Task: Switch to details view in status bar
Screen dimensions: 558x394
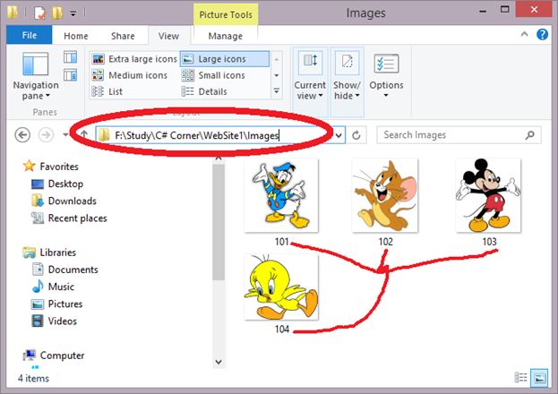Action: tap(521, 377)
